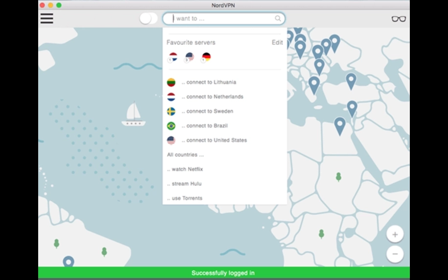
Task: Focus the 'I want to ...' search field
Action: (224, 19)
